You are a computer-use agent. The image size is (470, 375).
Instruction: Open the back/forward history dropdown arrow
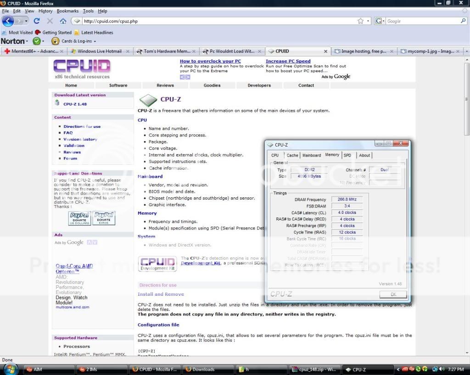pyautogui.click(x=26, y=21)
